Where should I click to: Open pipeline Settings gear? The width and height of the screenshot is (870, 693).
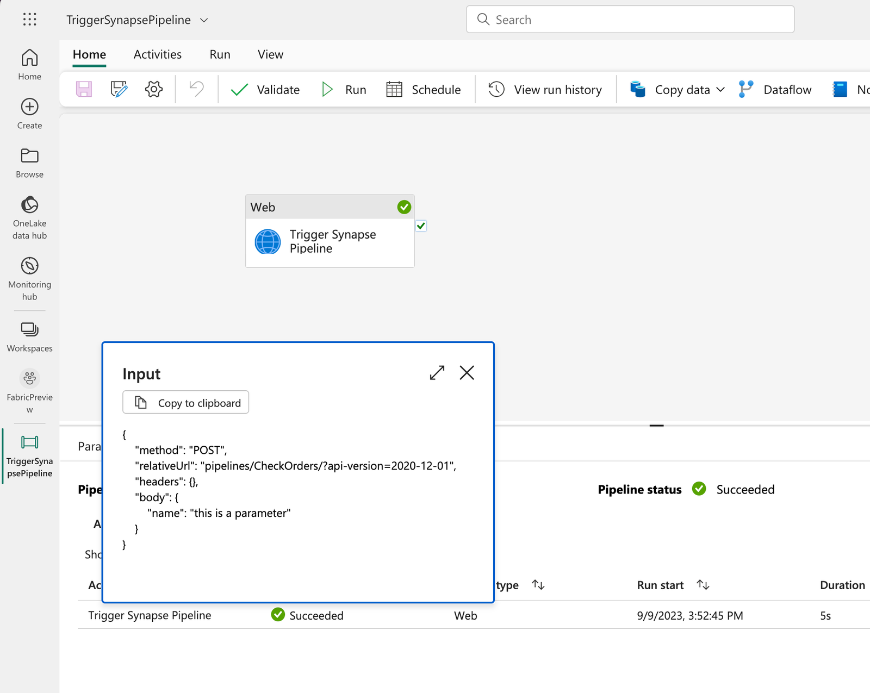(x=154, y=89)
